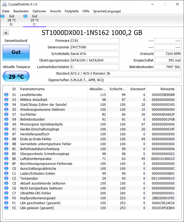The height and width of the screenshot is (222, 184).
Task: Click the disk title ST1000DX001-1NS162 1000,2 GB
Action: point(92,33)
